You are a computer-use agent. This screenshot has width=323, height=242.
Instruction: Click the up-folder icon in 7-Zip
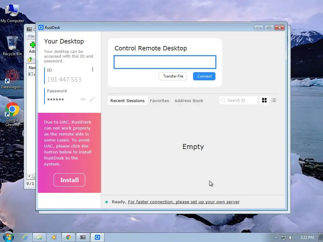click(x=30, y=60)
